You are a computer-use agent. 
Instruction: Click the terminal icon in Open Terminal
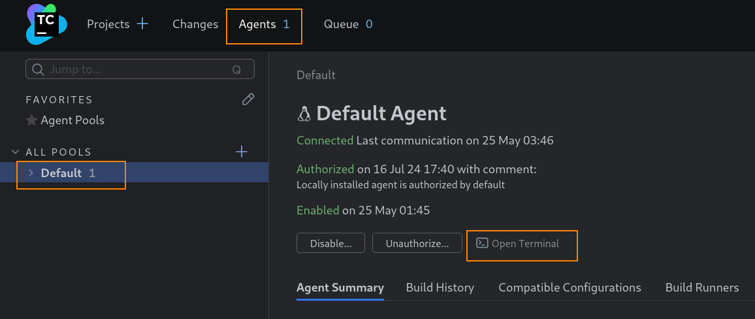(x=482, y=243)
